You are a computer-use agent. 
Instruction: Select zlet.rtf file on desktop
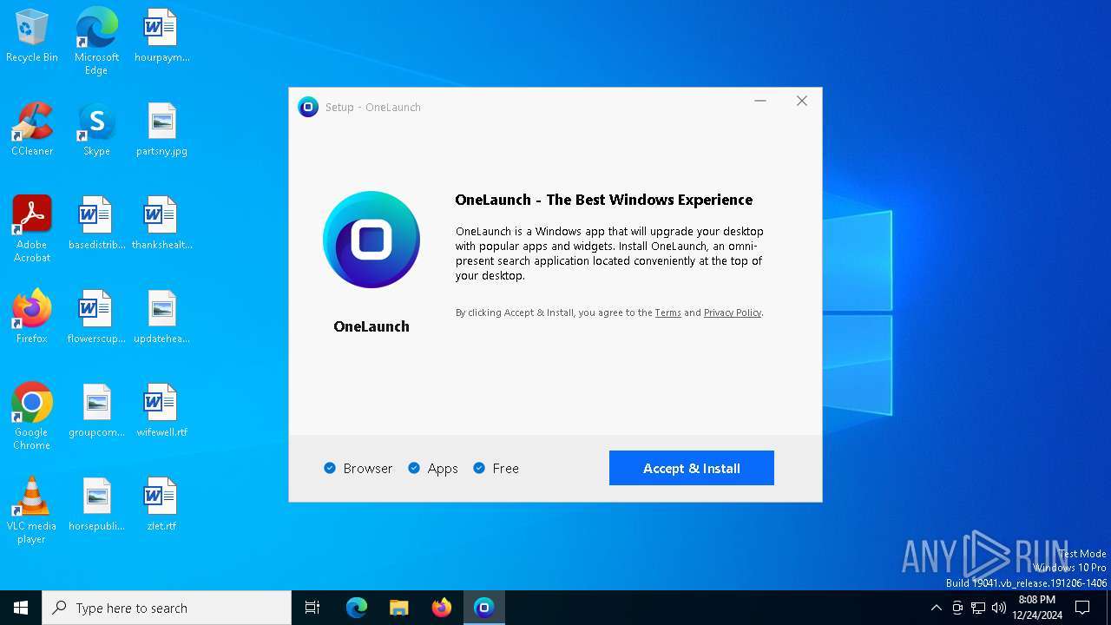[161, 505]
